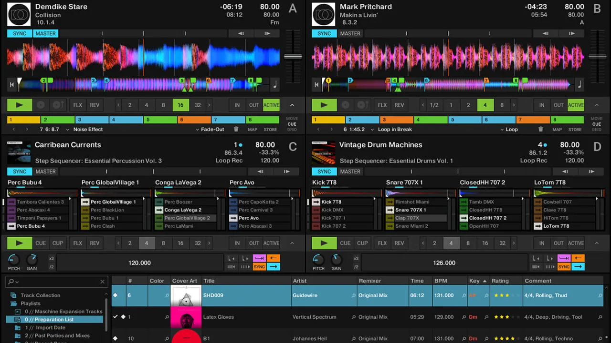
Task: Select the Conga LaVega 2 sample cell
Action: coord(185,210)
